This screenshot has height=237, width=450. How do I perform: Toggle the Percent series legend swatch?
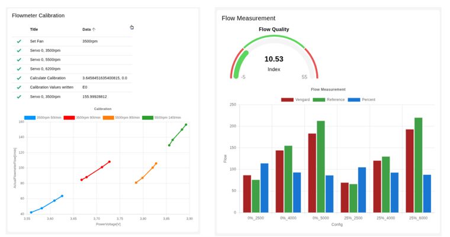[x=354, y=100]
